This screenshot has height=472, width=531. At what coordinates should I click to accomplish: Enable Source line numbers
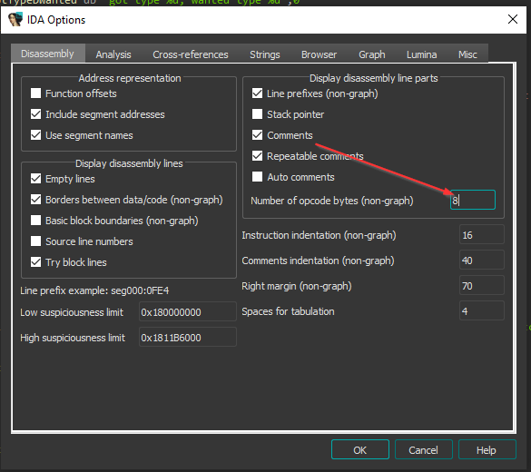click(35, 241)
